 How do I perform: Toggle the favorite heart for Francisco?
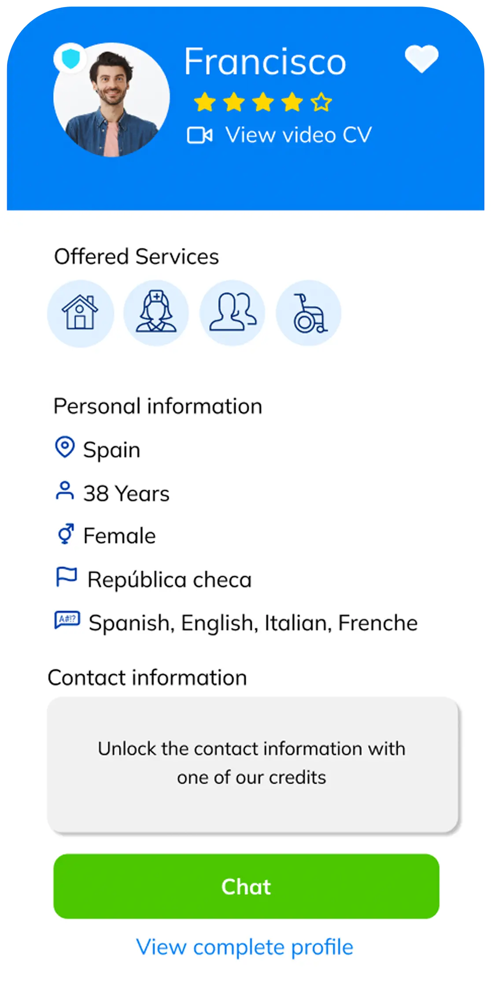(421, 59)
